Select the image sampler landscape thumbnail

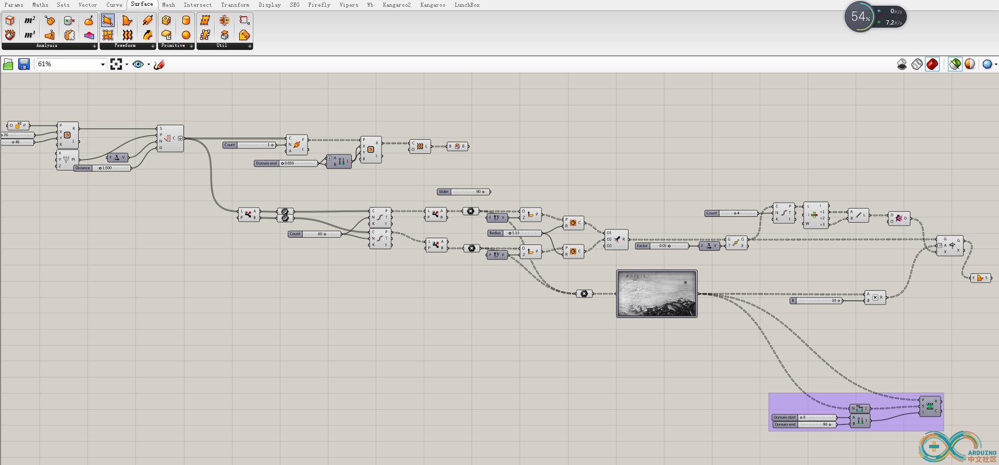coord(657,293)
